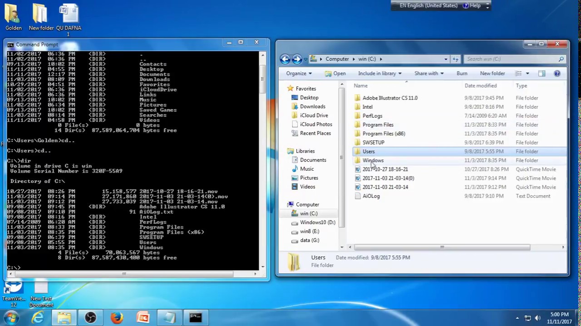Open the Share with dropdown
This screenshot has width=581, height=326.
tap(429, 73)
